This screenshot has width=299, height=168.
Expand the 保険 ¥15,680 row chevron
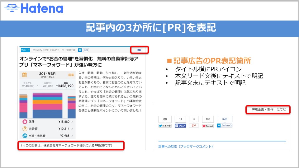pyautogui.click(x=72, y=122)
